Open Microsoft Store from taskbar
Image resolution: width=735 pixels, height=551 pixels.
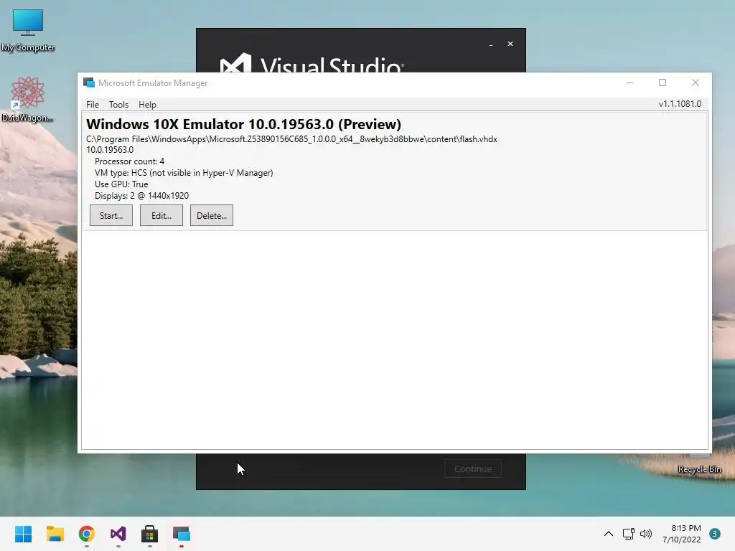click(x=149, y=534)
